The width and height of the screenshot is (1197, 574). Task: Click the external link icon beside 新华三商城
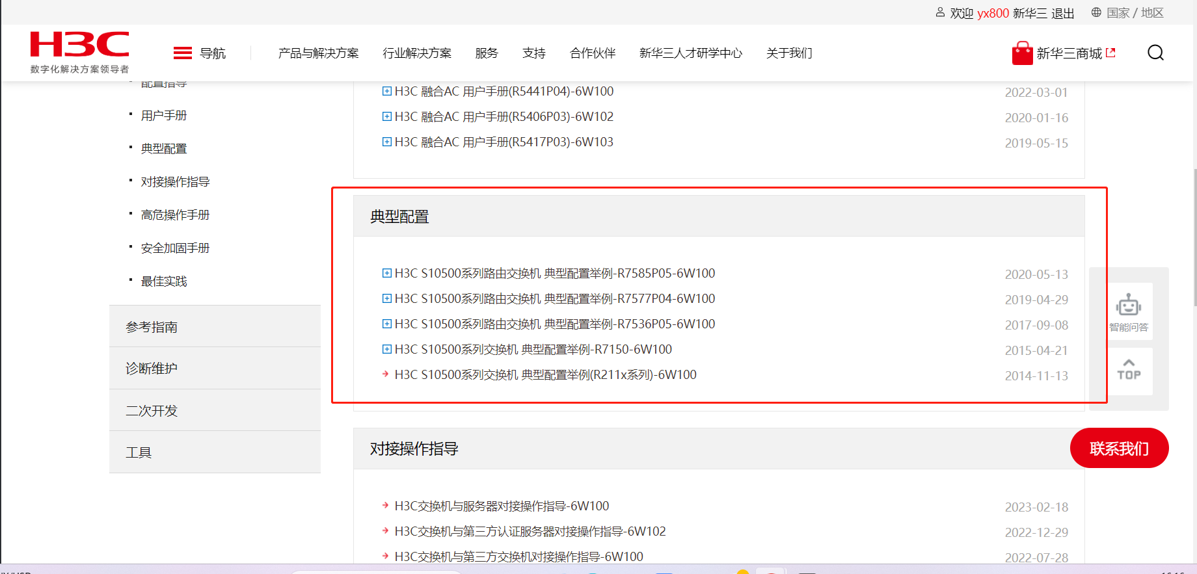1110,53
